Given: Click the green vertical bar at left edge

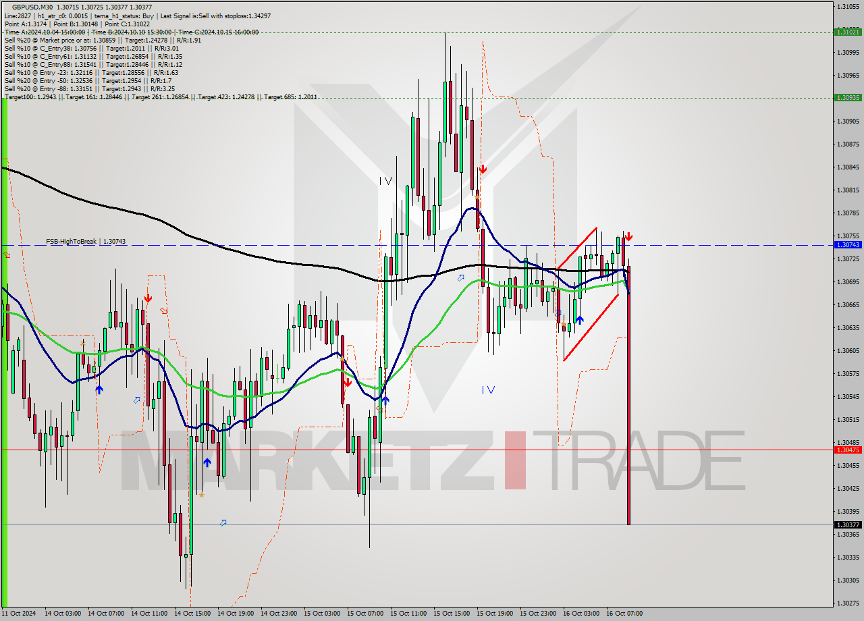Looking at the screenshot, I should (x=4, y=351).
